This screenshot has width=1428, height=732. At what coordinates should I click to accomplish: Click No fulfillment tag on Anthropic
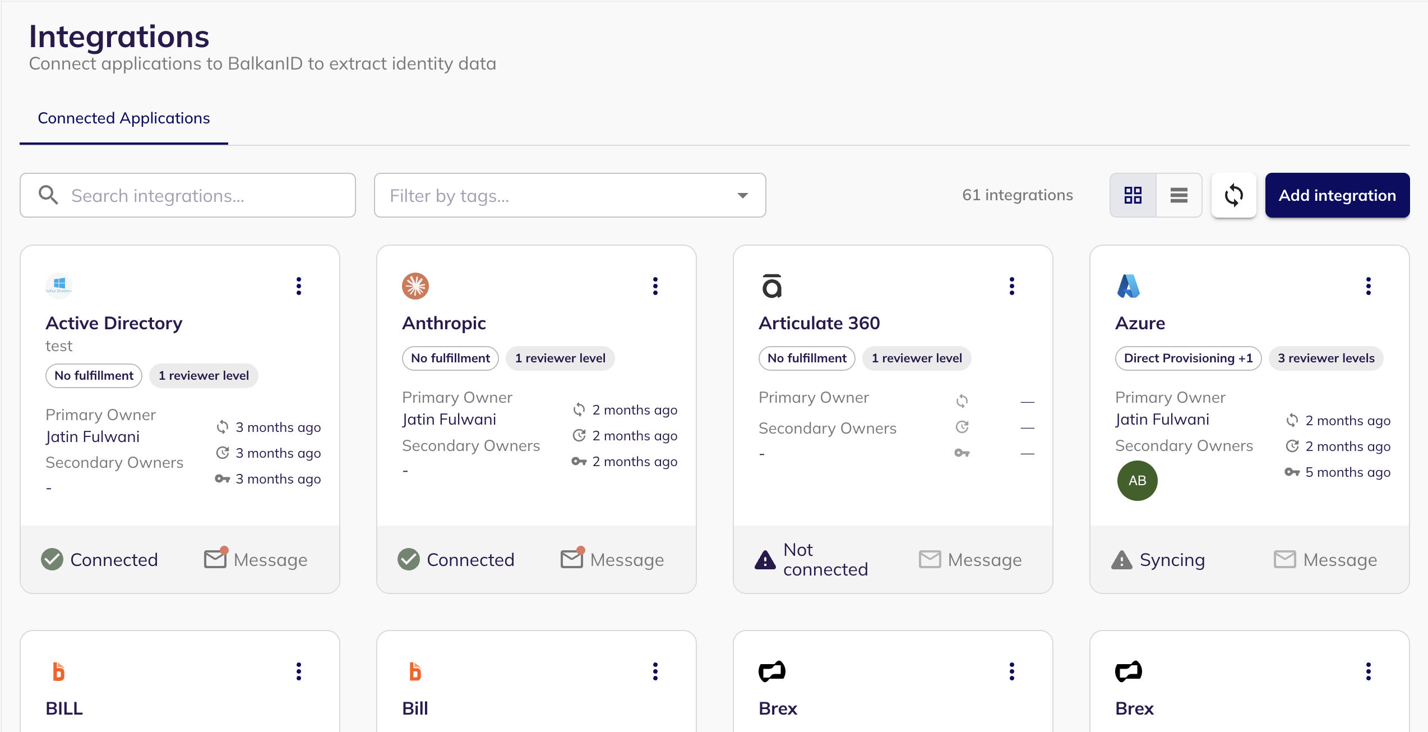tap(450, 358)
